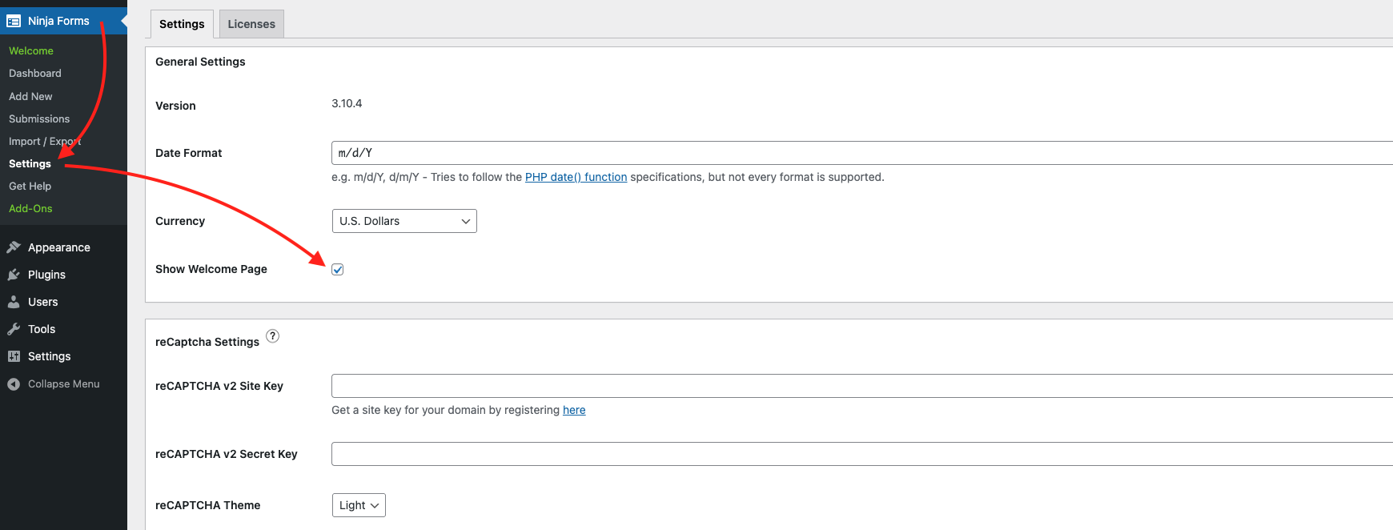
Task: Open the reCaptcha Settings help icon
Action: click(x=273, y=336)
